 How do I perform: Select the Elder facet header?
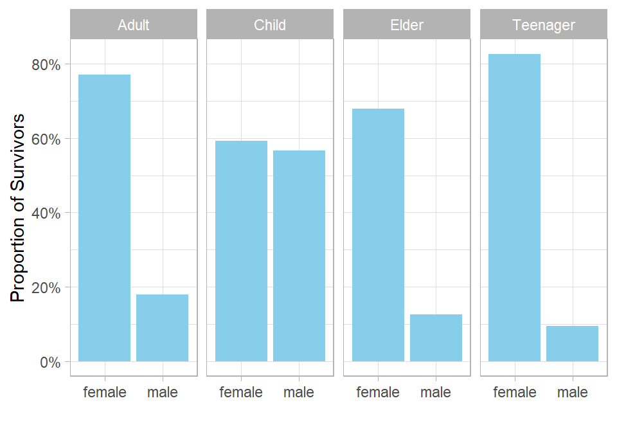coord(407,25)
